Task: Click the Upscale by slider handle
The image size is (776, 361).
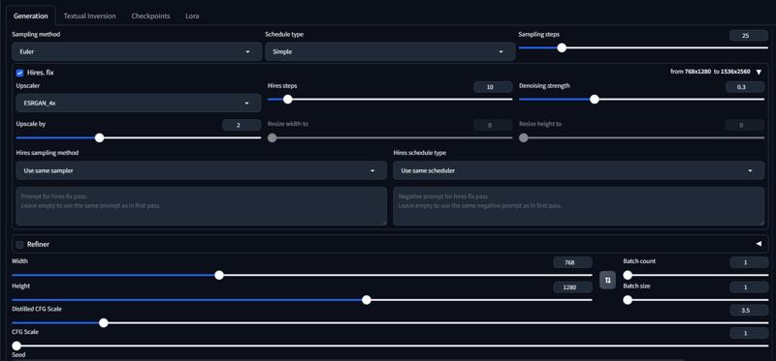Action: click(x=100, y=137)
